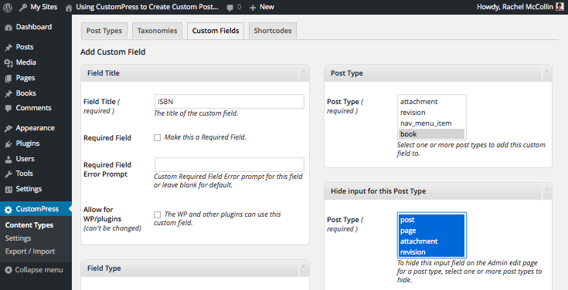
Task: Select the Custom Fields tab
Action: coord(216,31)
